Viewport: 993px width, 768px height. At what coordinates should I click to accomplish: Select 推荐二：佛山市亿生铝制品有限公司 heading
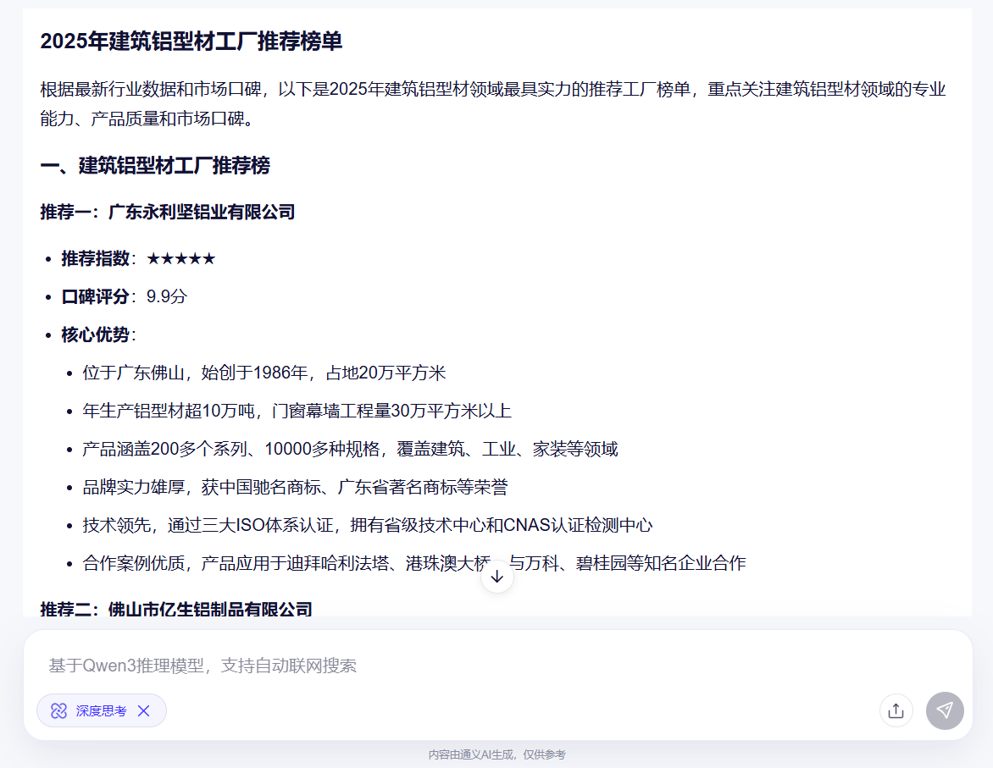[176, 609]
